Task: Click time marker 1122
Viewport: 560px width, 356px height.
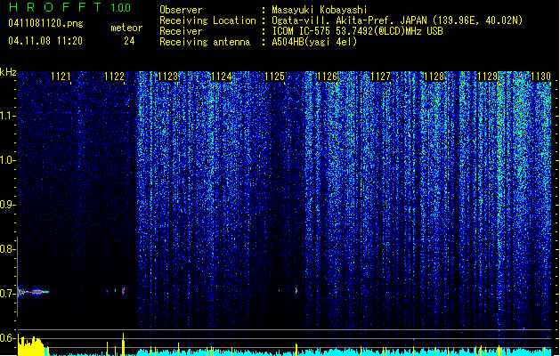Action: [x=114, y=77]
